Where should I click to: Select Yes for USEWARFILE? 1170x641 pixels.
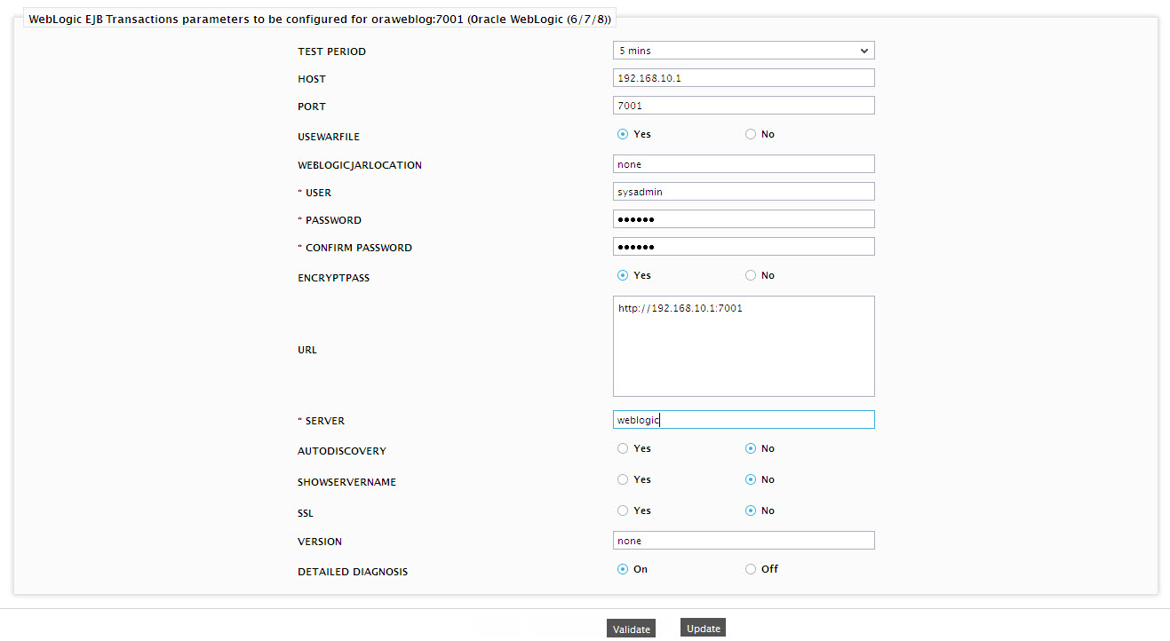tap(623, 134)
